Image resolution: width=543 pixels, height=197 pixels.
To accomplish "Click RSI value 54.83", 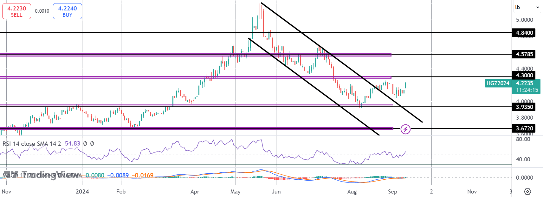I will click(x=73, y=144).
